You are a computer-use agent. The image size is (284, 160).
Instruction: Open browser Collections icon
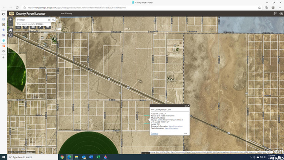point(266,8)
